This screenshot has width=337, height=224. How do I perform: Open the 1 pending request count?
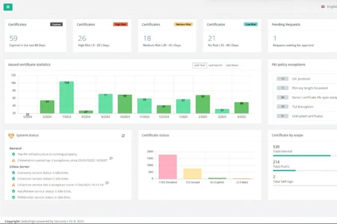275,39
